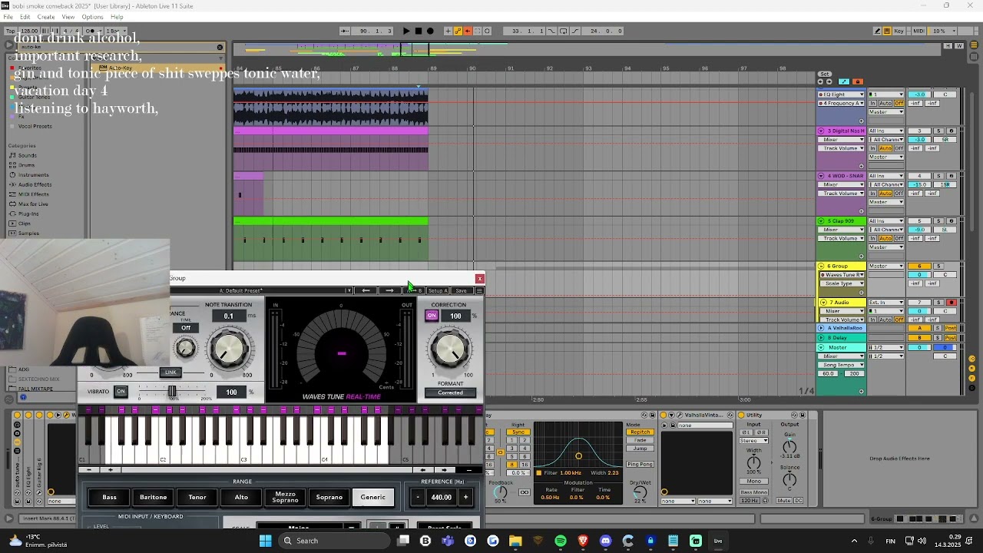Image resolution: width=983 pixels, height=553 pixels.
Task: Click the Note Transition value field
Action: 228,316
